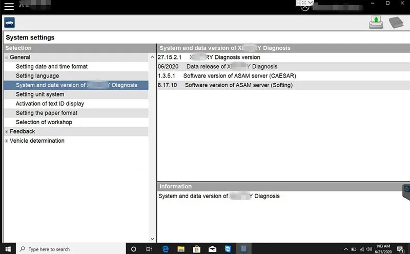Expand the Vehicle determination tree node
Viewport: 410px width, 254px height.
[7, 141]
